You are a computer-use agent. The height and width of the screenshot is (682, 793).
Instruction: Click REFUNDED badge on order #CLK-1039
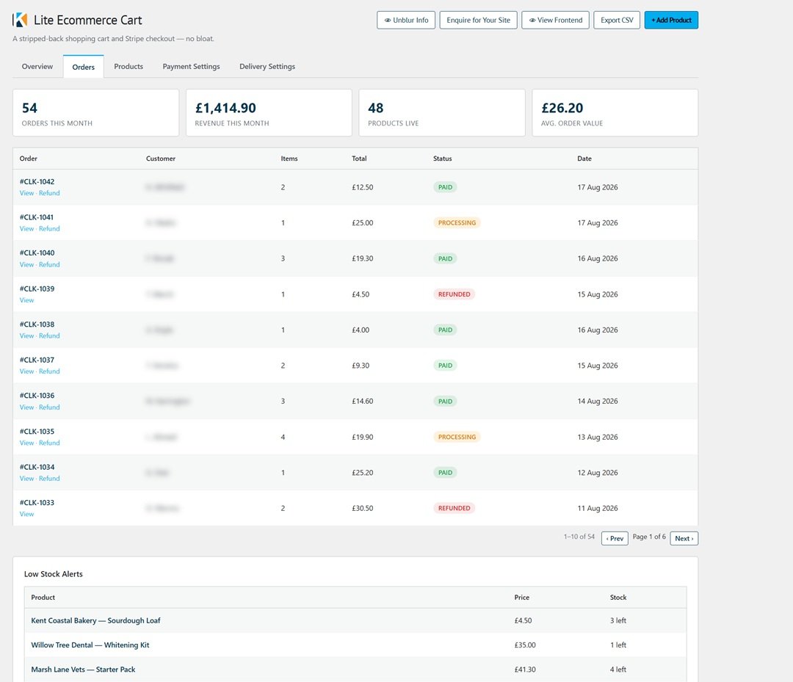pyautogui.click(x=455, y=294)
